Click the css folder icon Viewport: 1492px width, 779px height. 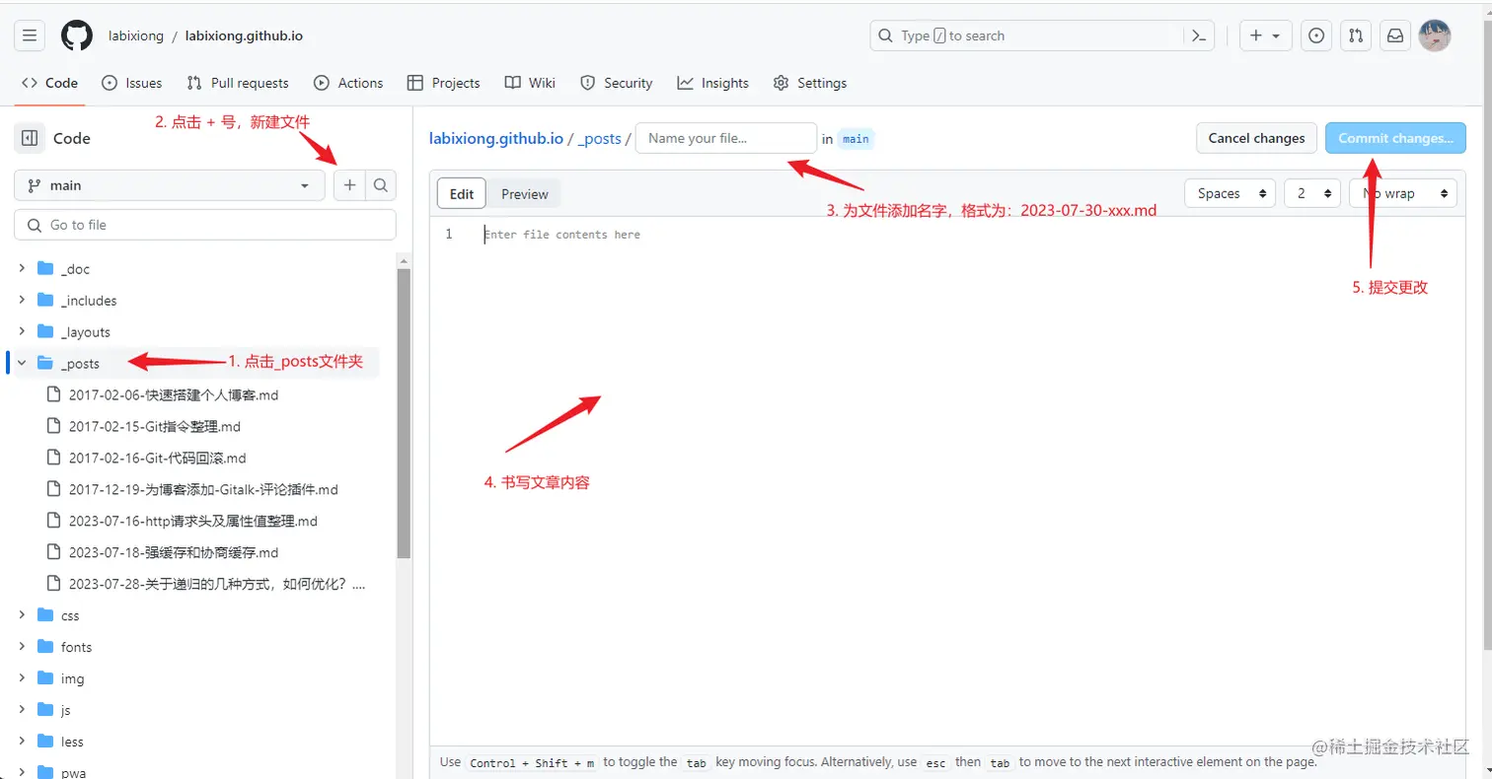[45, 615]
